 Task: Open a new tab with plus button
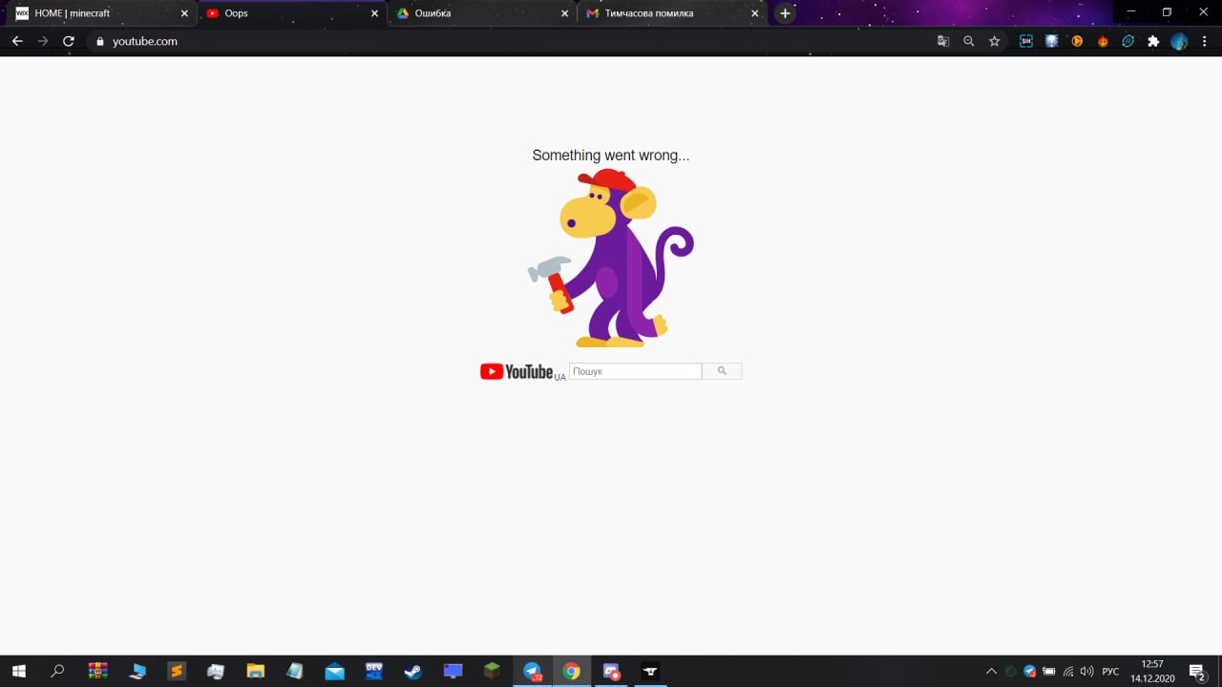pyautogui.click(x=785, y=13)
